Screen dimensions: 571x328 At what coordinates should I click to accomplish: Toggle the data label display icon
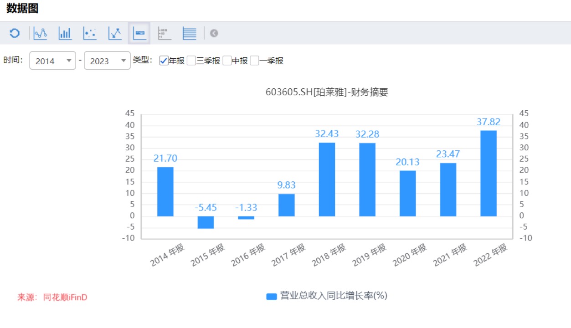pos(139,33)
